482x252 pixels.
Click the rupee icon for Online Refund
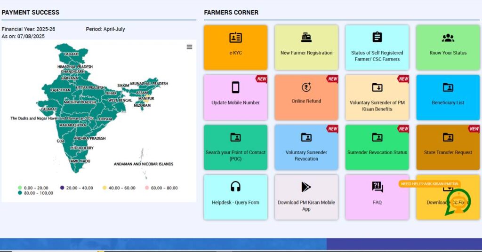click(306, 87)
